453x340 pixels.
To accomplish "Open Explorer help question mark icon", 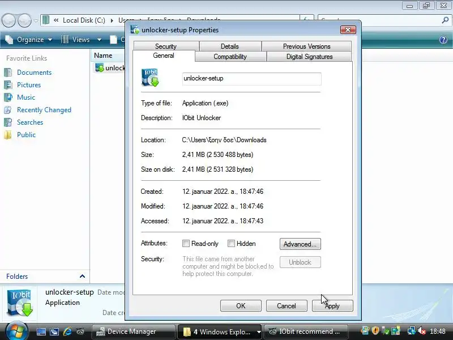I will pyautogui.click(x=443, y=40).
